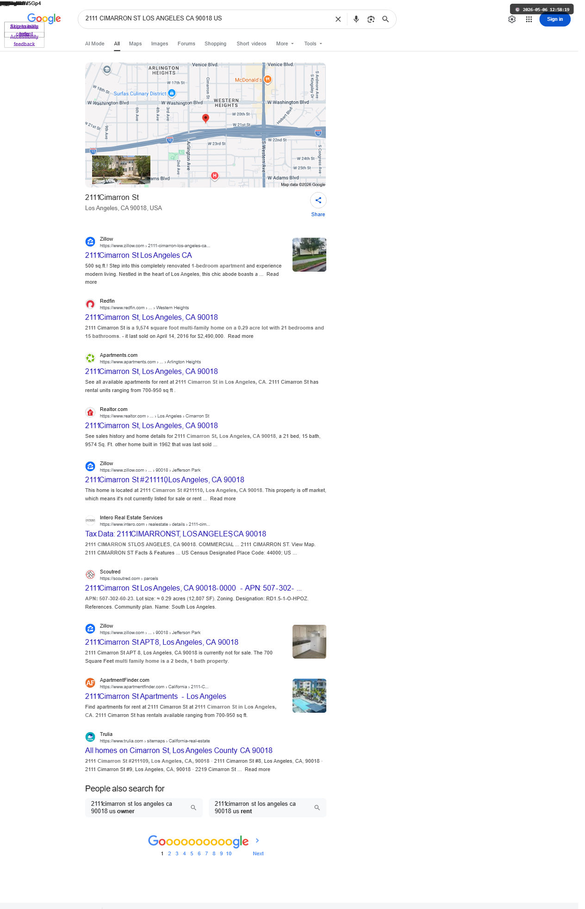
Task: Expand the More dropdown in search tabs
Action: (x=285, y=44)
